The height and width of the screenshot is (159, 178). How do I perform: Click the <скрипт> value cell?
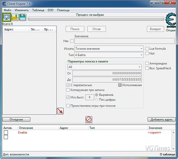[155, 132]
